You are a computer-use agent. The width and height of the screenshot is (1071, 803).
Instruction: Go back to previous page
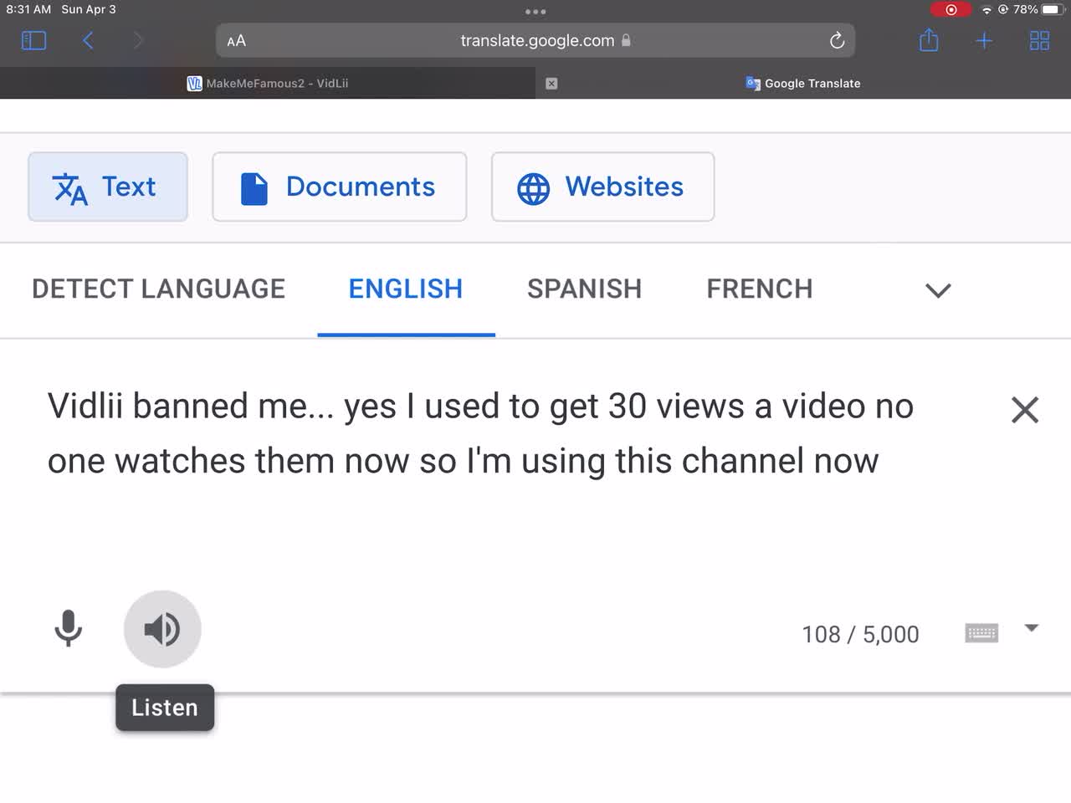click(88, 40)
